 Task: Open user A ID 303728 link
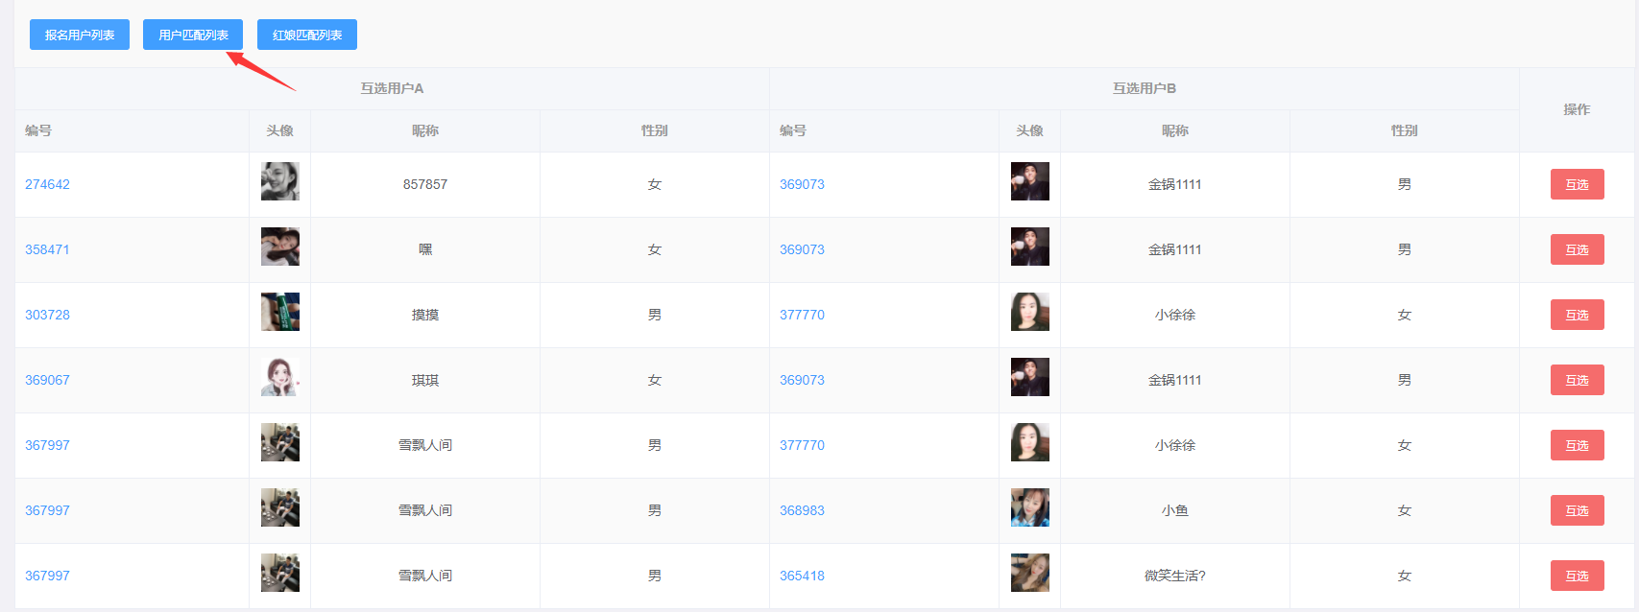pos(47,315)
